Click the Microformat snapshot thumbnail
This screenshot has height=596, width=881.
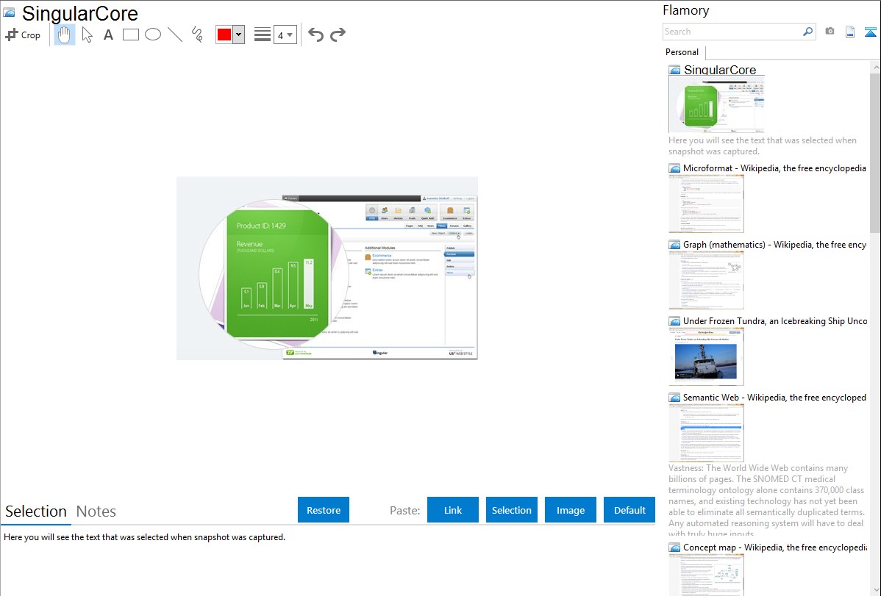click(x=706, y=204)
